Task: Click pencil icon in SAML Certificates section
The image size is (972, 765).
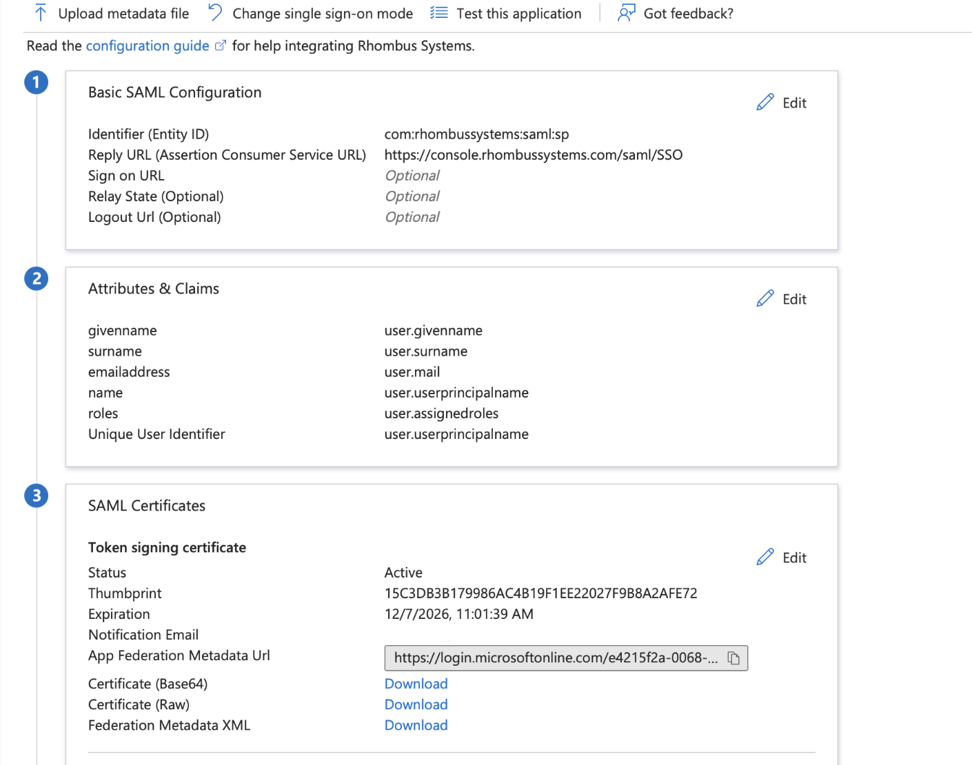Action: click(765, 557)
